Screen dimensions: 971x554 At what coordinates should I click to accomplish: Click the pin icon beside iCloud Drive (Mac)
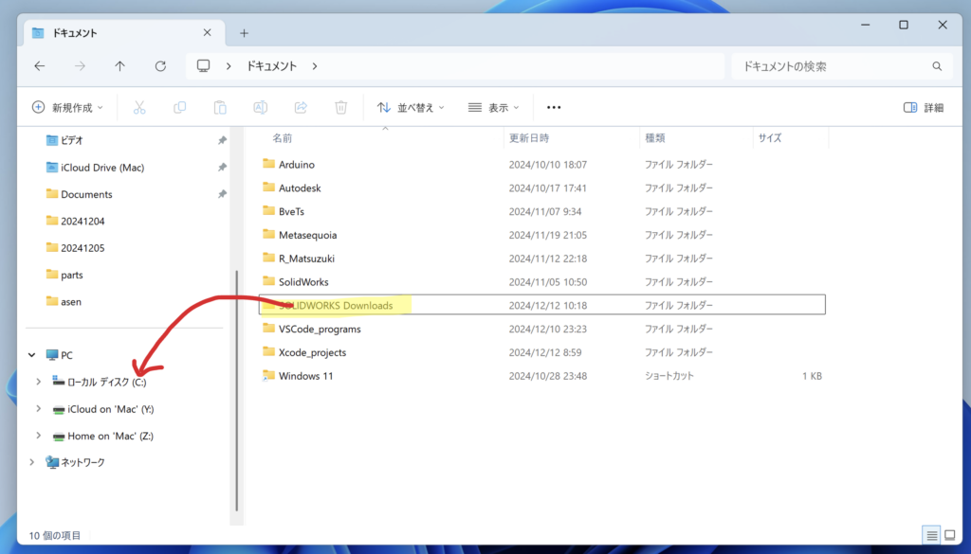[222, 168]
